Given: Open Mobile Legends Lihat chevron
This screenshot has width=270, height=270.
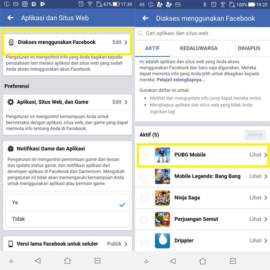Looking at the screenshot, I should pyautogui.click(x=265, y=176).
